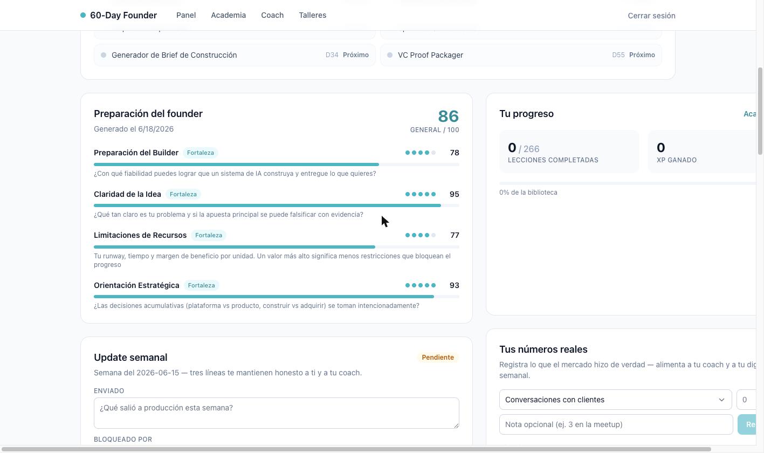Click the overall score 86
764x453 pixels.
point(448,116)
